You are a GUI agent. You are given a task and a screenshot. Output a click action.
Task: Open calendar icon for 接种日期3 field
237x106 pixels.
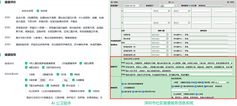[167, 43]
